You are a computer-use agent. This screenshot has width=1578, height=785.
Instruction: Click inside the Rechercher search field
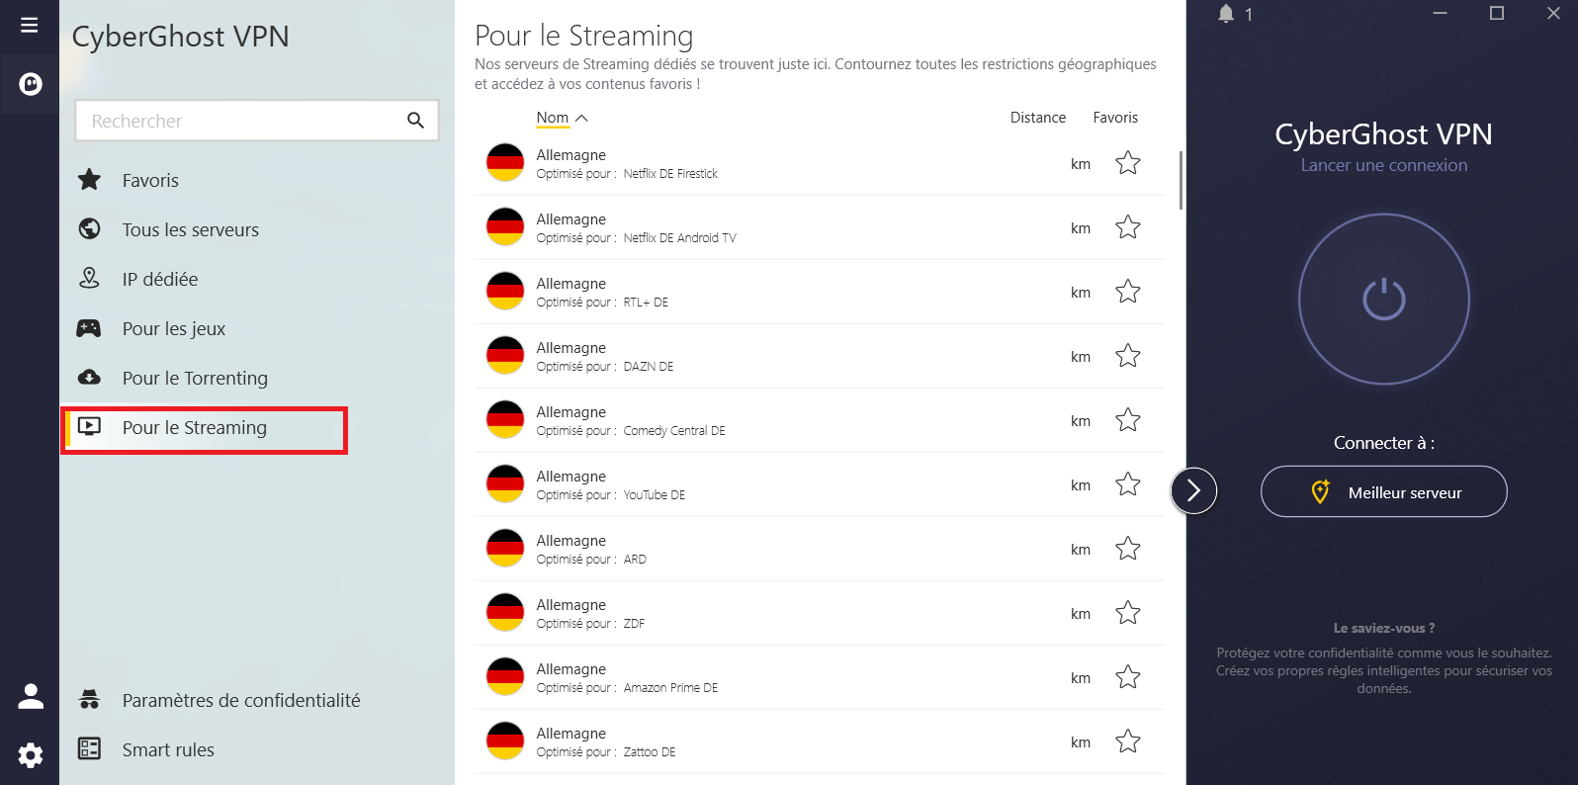(247, 121)
